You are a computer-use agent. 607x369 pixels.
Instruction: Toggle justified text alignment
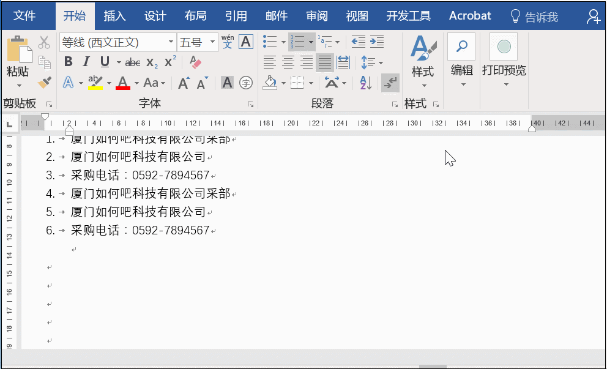(x=325, y=62)
